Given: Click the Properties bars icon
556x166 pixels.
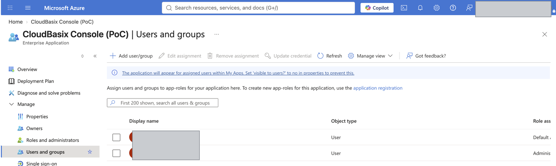Looking at the screenshot, I should click(x=20, y=117).
